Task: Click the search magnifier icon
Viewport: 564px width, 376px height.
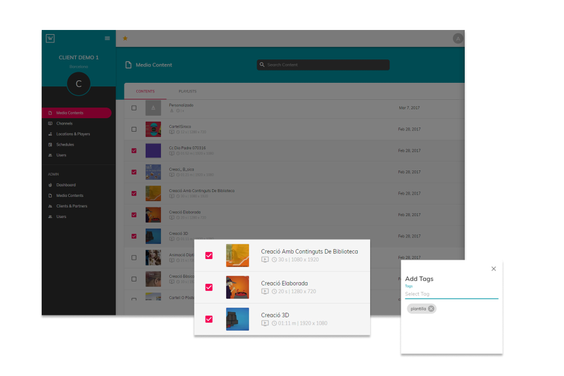Action: tap(262, 65)
